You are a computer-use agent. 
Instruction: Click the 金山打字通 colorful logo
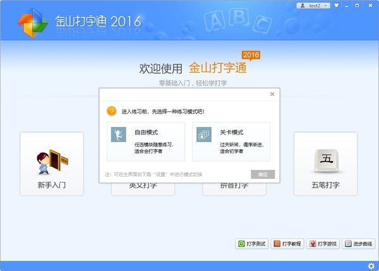click(x=33, y=23)
